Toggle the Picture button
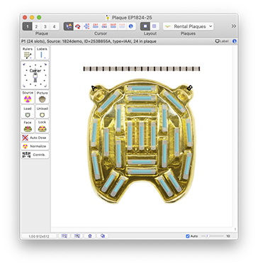 [42, 97]
